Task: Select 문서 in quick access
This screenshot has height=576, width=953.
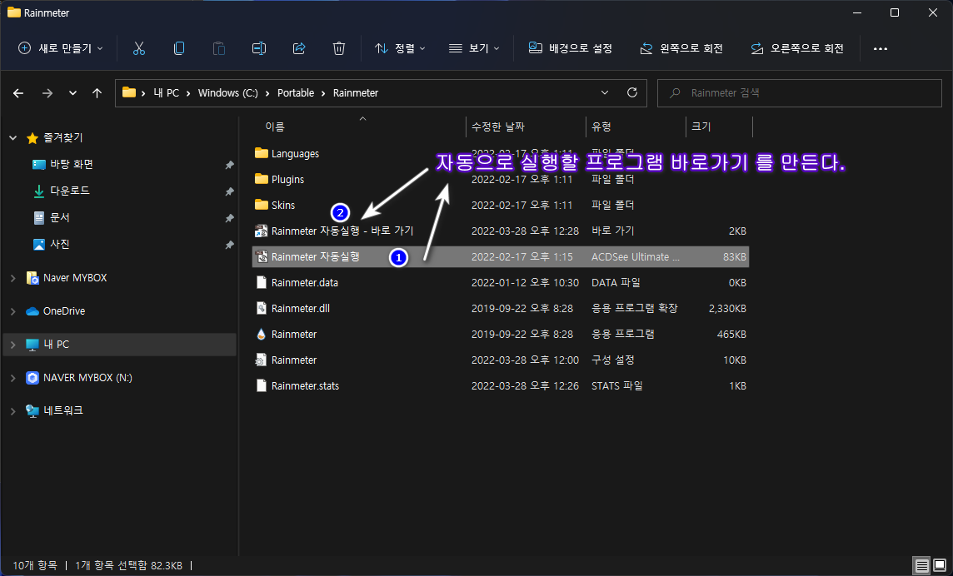Action: (60, 217)
